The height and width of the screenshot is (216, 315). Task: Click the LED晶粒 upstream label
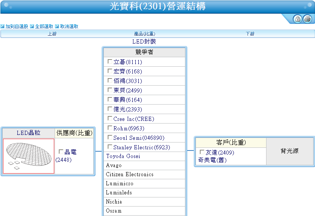pyautogui.click(x=28, y=133)
